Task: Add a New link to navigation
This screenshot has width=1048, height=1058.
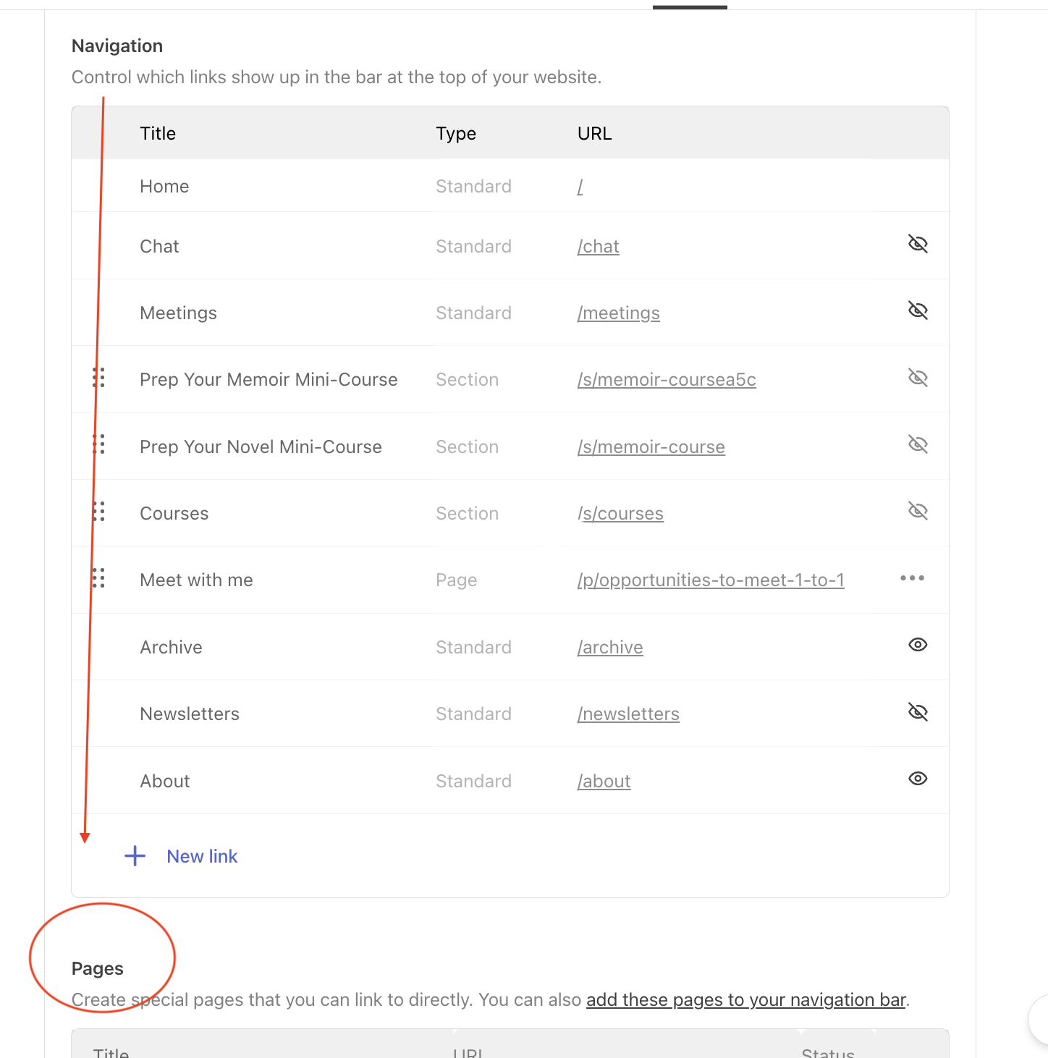Action: (202, 856)
